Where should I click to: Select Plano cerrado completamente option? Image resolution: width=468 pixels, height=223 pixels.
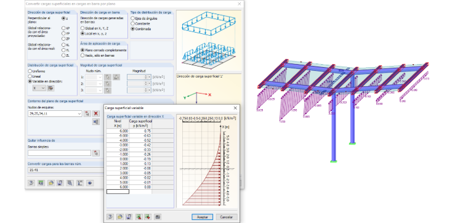[83, 50]
